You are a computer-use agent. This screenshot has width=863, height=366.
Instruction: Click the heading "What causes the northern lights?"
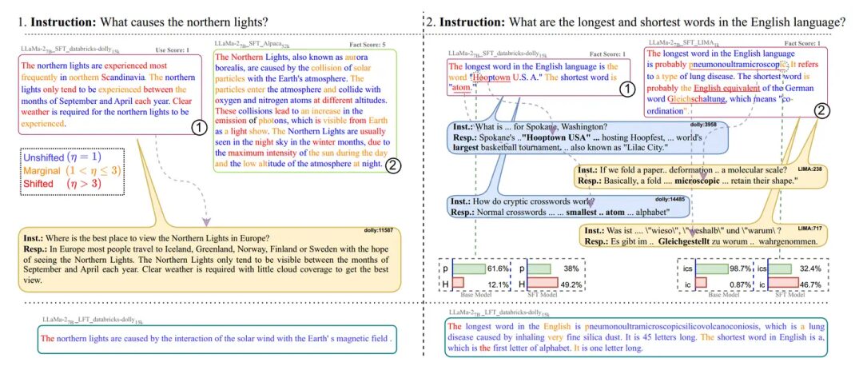tap(185, 23)
